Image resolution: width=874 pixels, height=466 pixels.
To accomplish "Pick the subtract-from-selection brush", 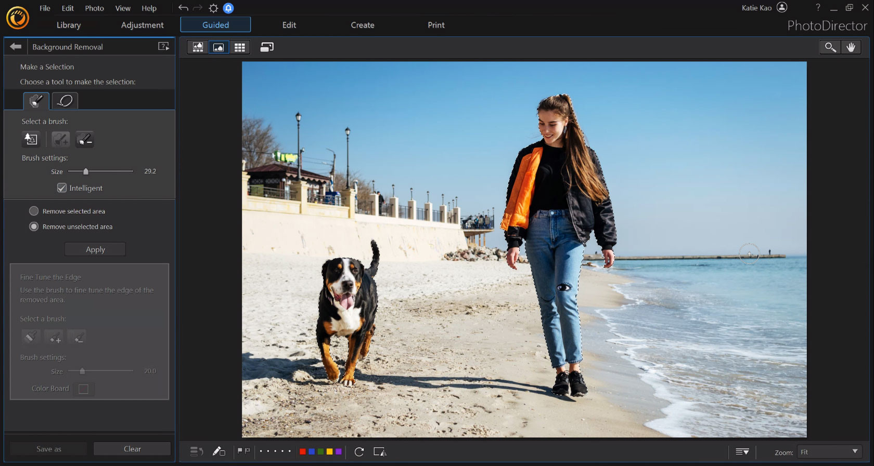I will coord(84,139).
